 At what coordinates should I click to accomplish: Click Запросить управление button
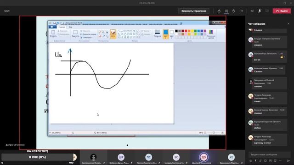pos(194,11)
